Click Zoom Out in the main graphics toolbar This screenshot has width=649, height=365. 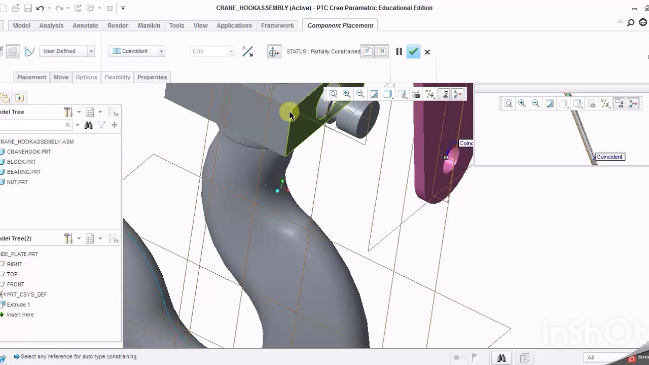point(360,94)
